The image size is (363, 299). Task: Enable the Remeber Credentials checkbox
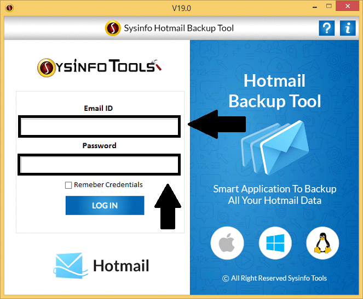coord(68,185)
